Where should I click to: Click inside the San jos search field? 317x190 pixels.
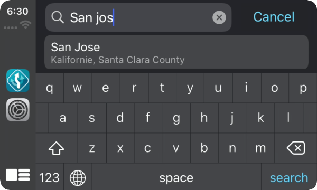[x=138, y=17]
